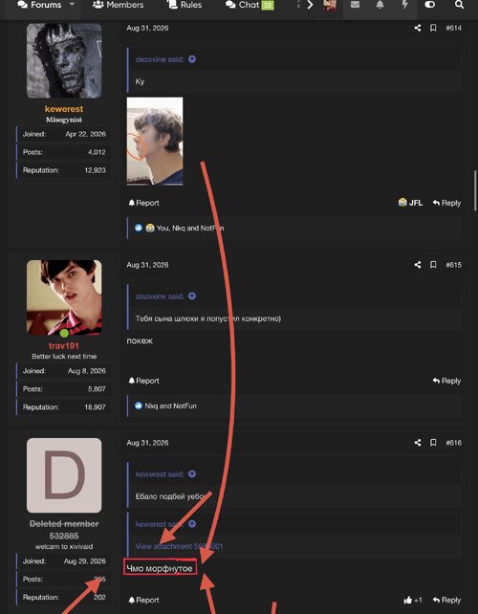Share post #614 via share icon
This screenshot has height=614, width=478.
418,28
